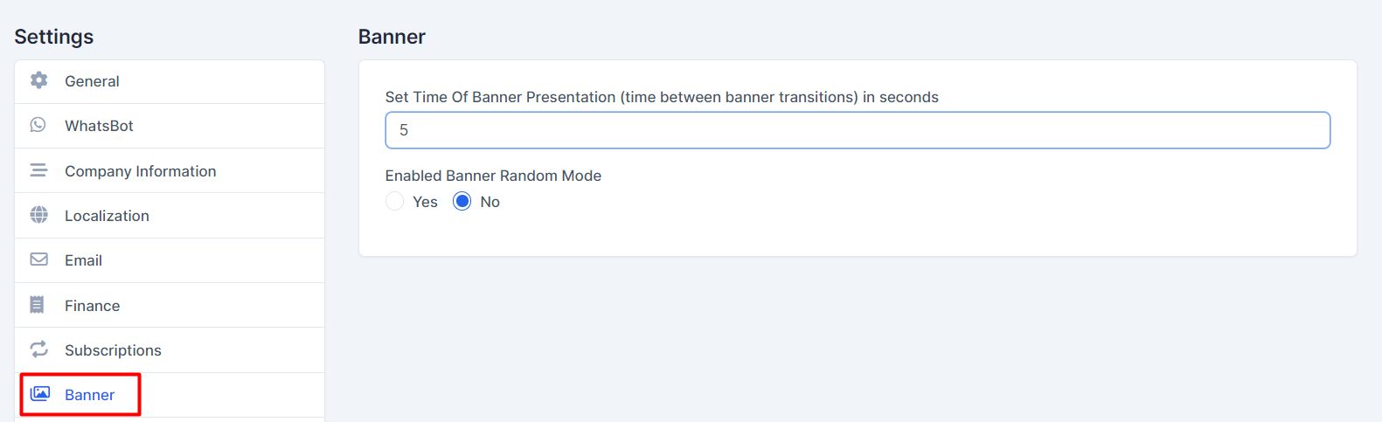This screenshot has width=1382, height=422.
Task: Click the Finance receipt icon
Action: [38, 305]
